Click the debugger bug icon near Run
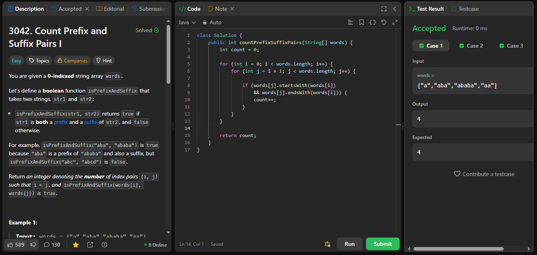537x255 pixels. (x=327, y=244)
